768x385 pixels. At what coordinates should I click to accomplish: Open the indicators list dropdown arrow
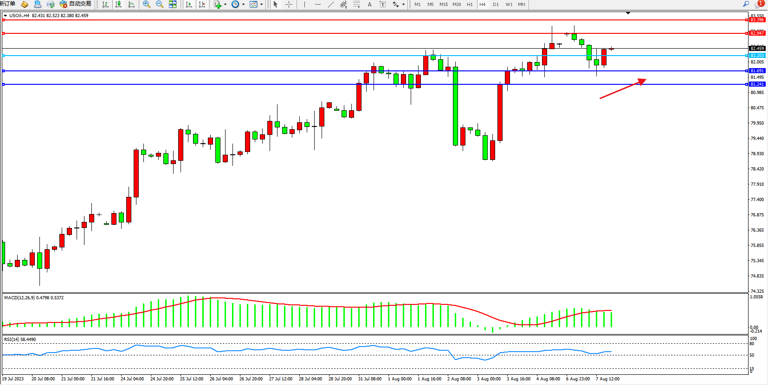coord(226,4)
